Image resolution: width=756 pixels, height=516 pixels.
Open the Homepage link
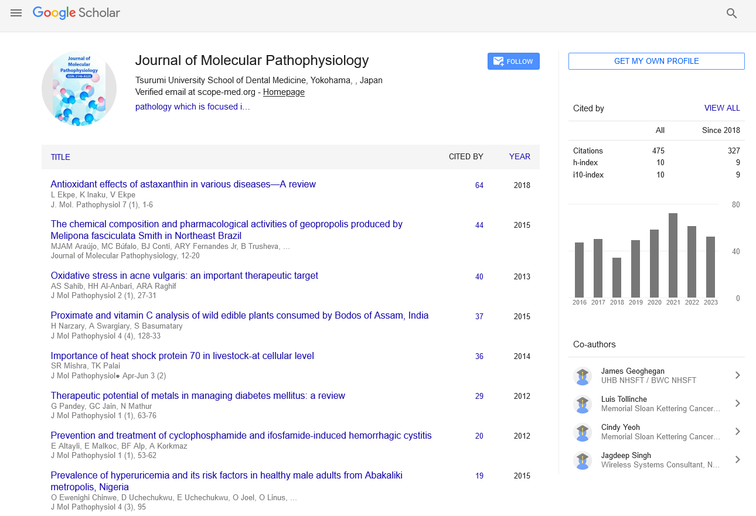point(284,92)
